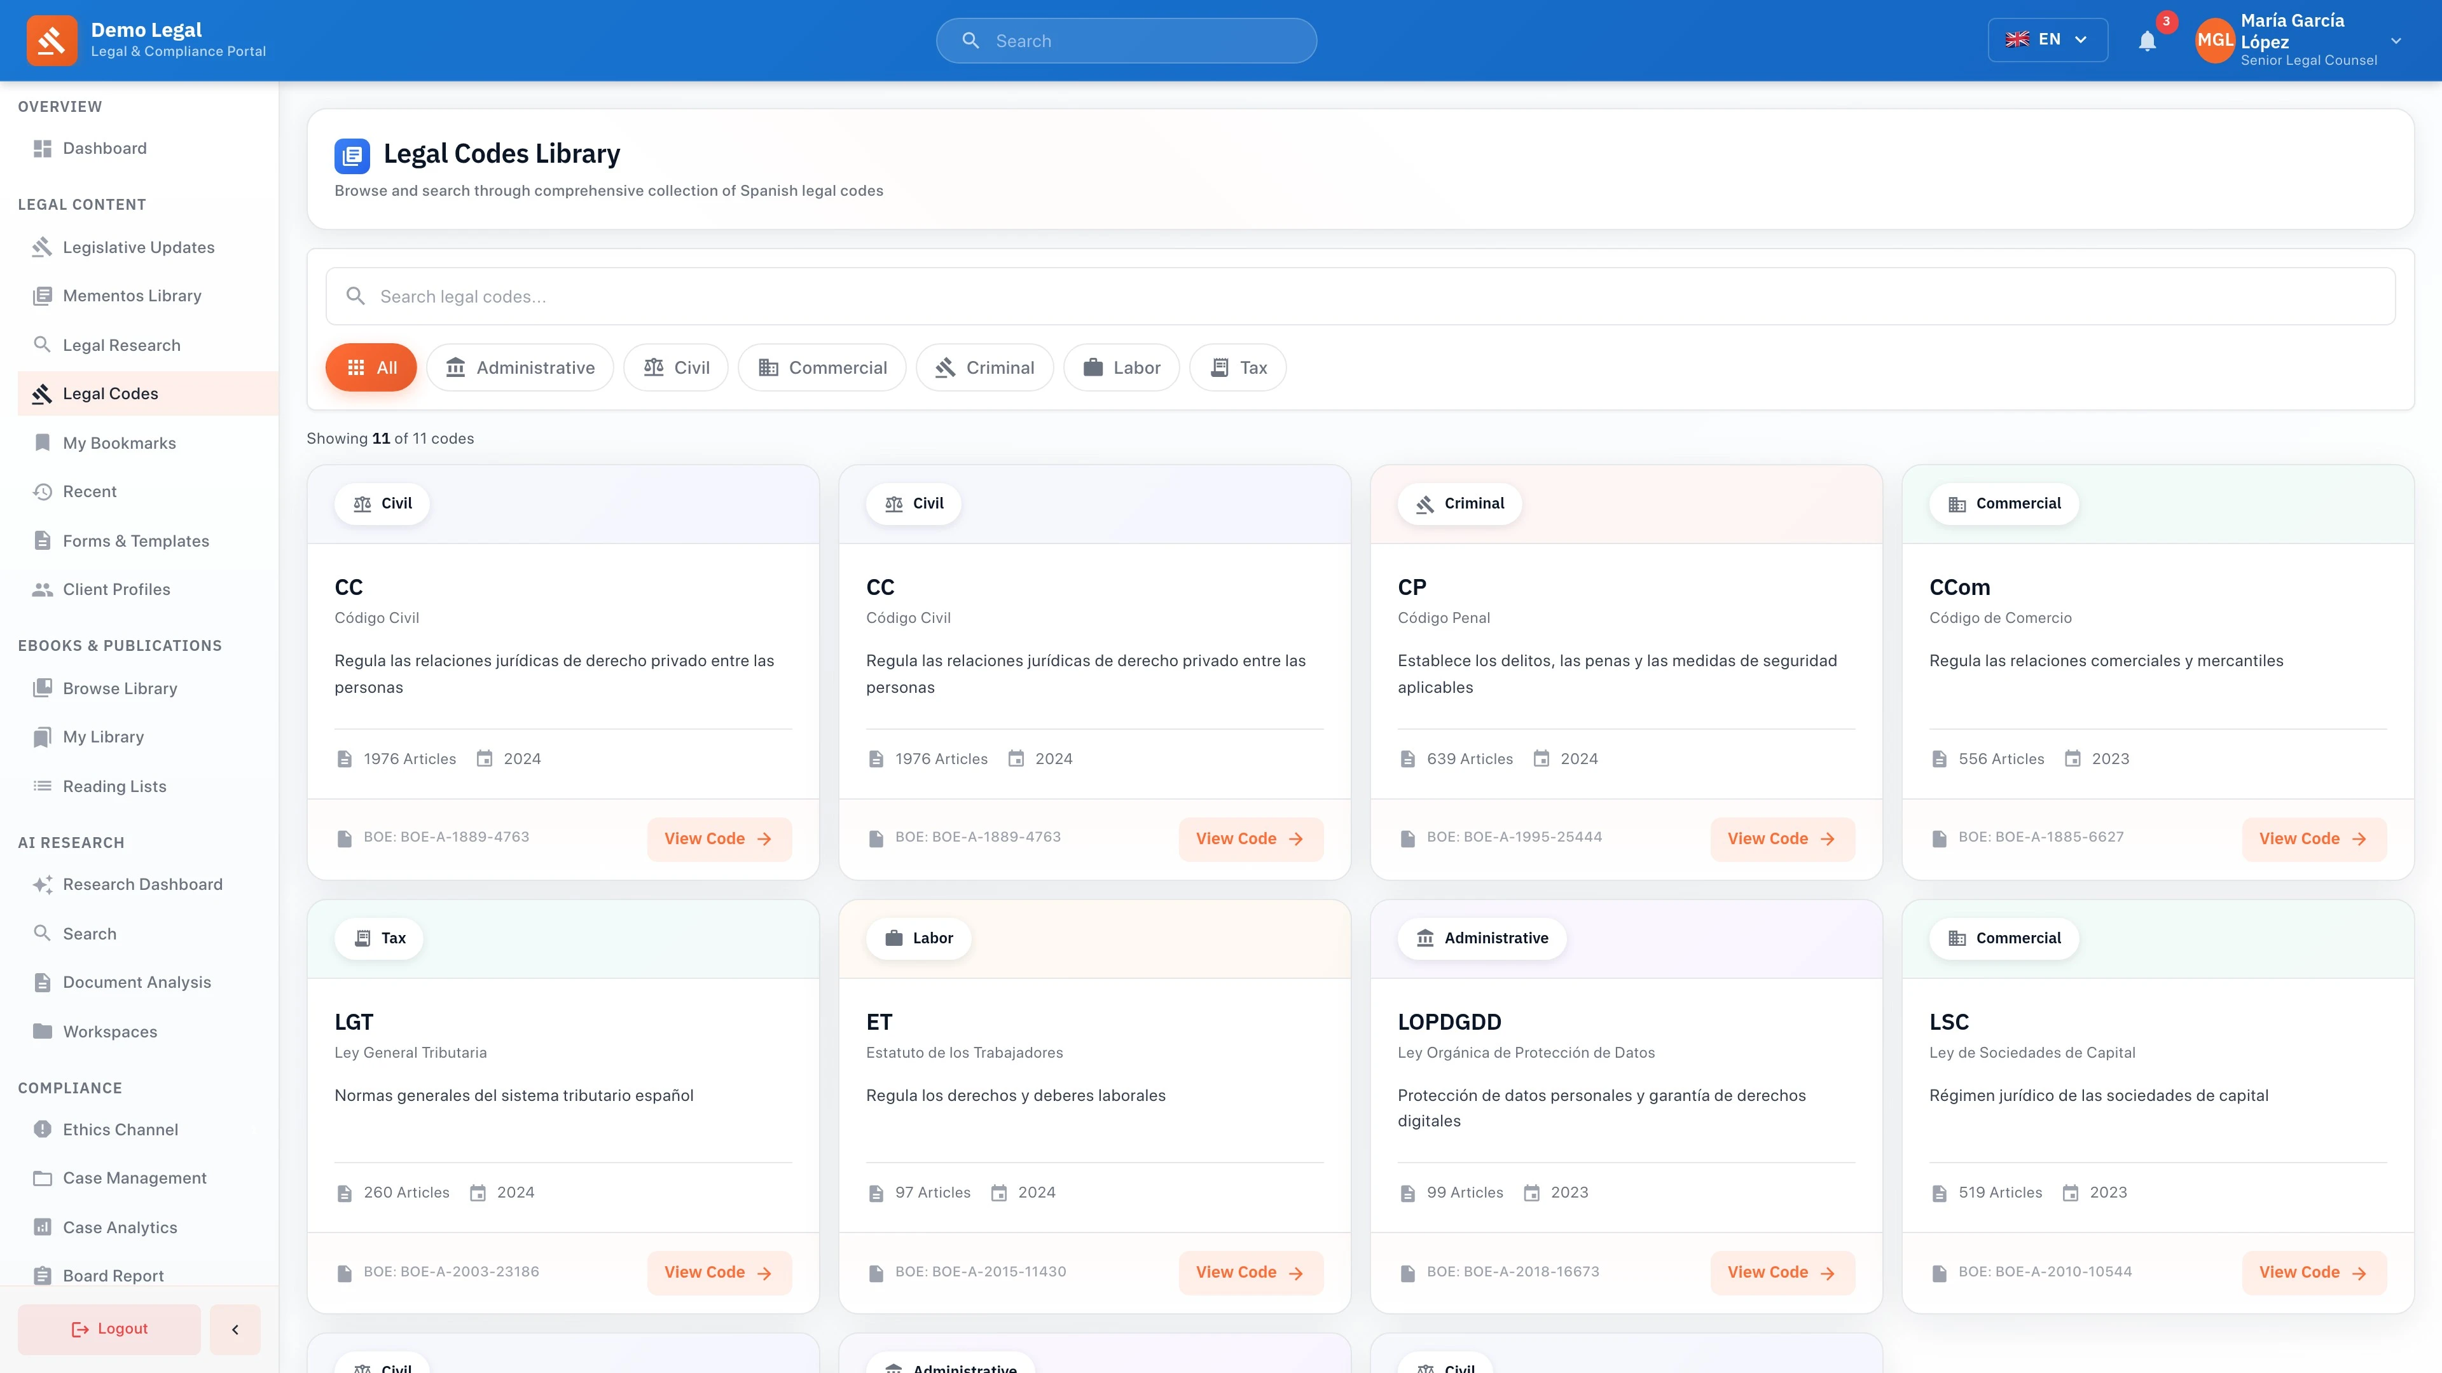2442x1373 pixels.
Task: Select the Document Analysis icon
Action: pyautogui.click(x=43, y=981)
